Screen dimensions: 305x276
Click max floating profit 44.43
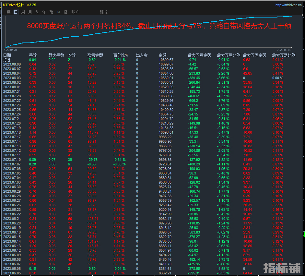click(248, 237)
